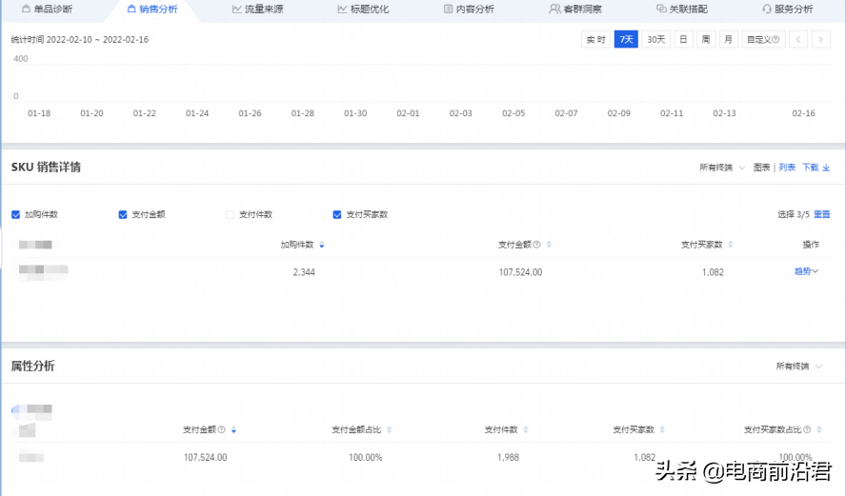Click the 服务分析 headset icon
The height and width of the screenshot is (496, 846).
767,10
